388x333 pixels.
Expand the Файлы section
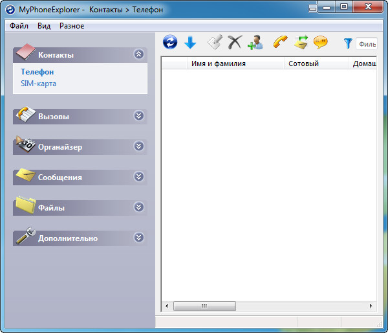point(138,207)
